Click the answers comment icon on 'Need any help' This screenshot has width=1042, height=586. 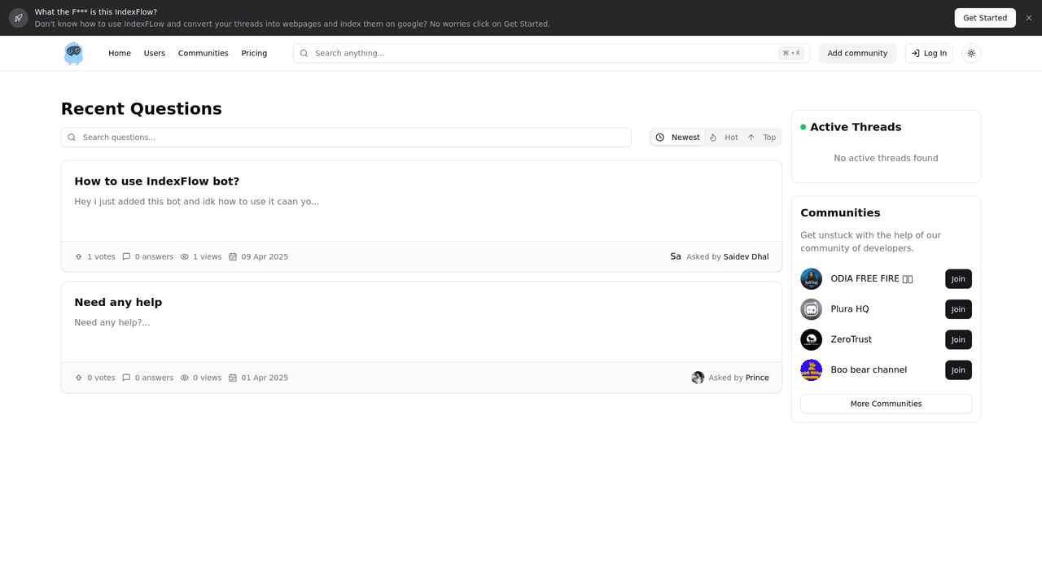(x=126, y=378)
